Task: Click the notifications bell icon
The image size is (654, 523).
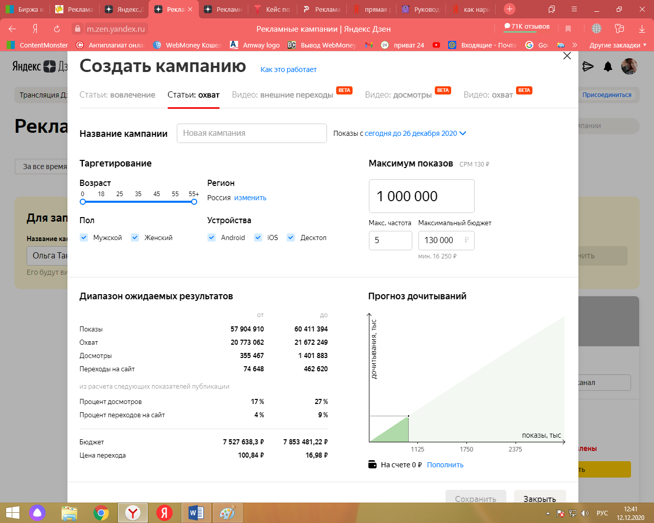Action: (608, 66)
